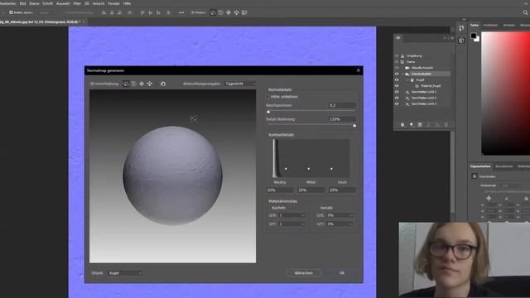Click the search magnifier icon
Image resolution: width=530 pixels, height=298 pixels.
(x=525, y=12)
